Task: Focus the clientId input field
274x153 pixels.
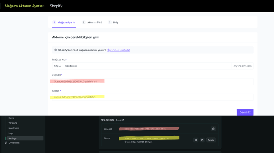Action: 153,81
